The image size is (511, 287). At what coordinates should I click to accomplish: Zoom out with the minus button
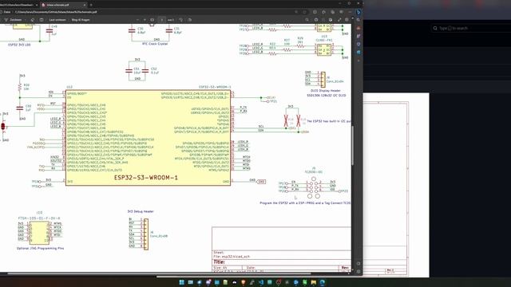point(137,20)
